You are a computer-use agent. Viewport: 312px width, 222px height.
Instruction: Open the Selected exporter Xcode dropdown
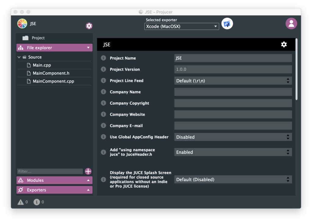[182, 26]
